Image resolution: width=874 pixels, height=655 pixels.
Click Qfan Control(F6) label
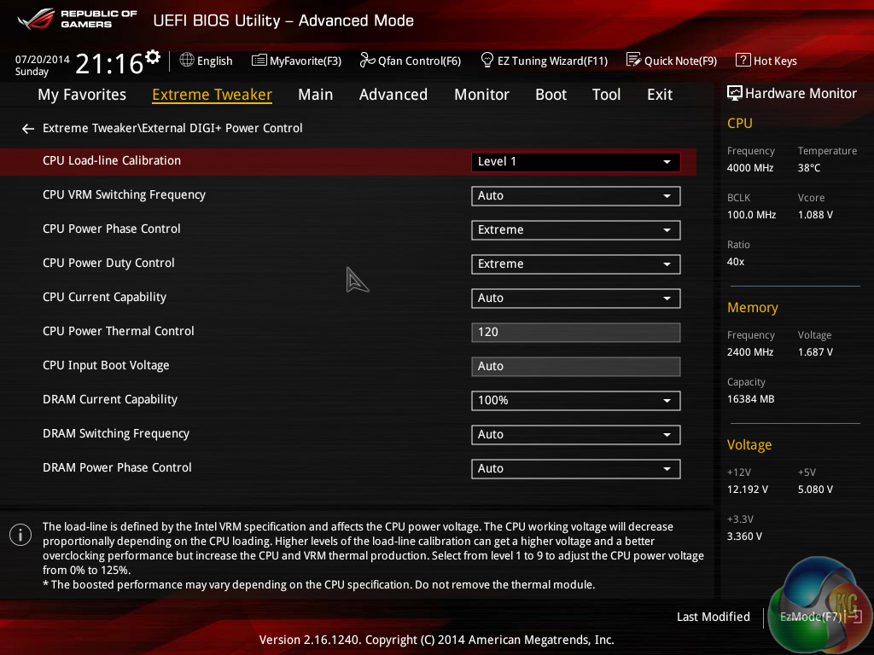[419, 61]
